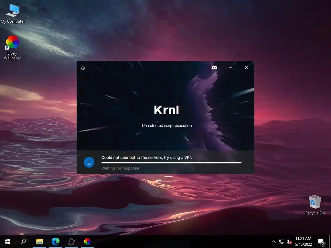Open the Windows Start menu
The image size is (331, 248).
tap(8, 242)
